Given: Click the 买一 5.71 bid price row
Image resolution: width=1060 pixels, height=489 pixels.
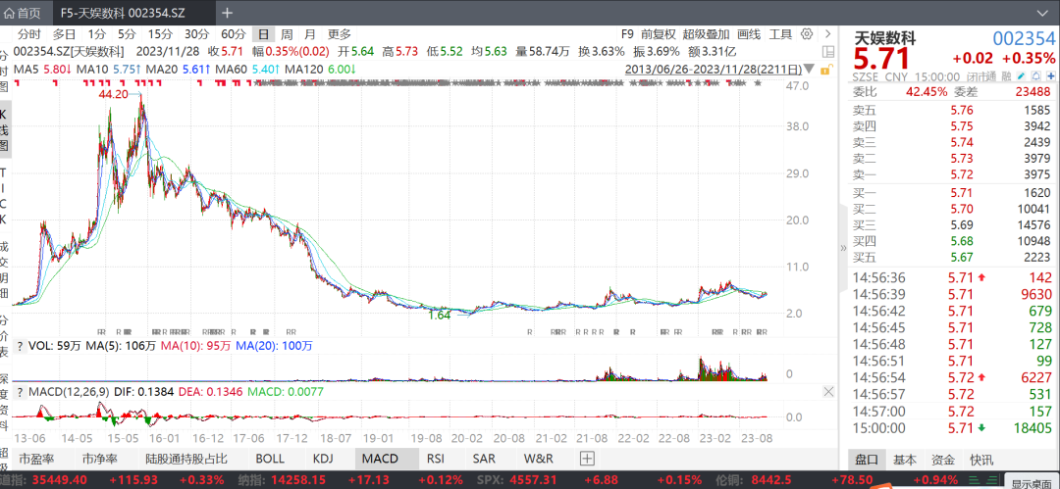Looking at the screenshot, I should [x=952, y=195].
